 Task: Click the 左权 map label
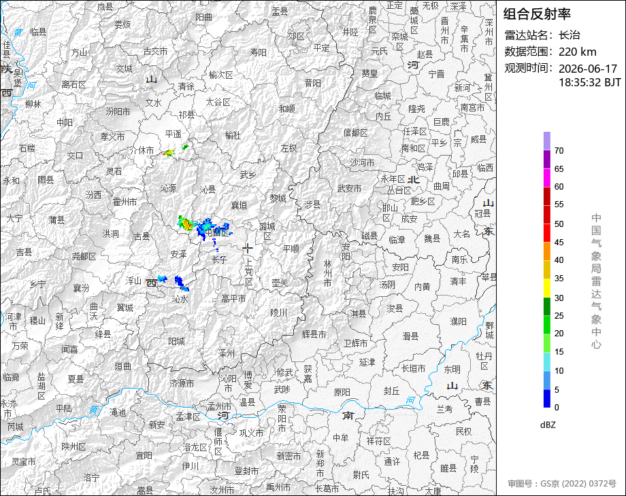pos(289,148)
